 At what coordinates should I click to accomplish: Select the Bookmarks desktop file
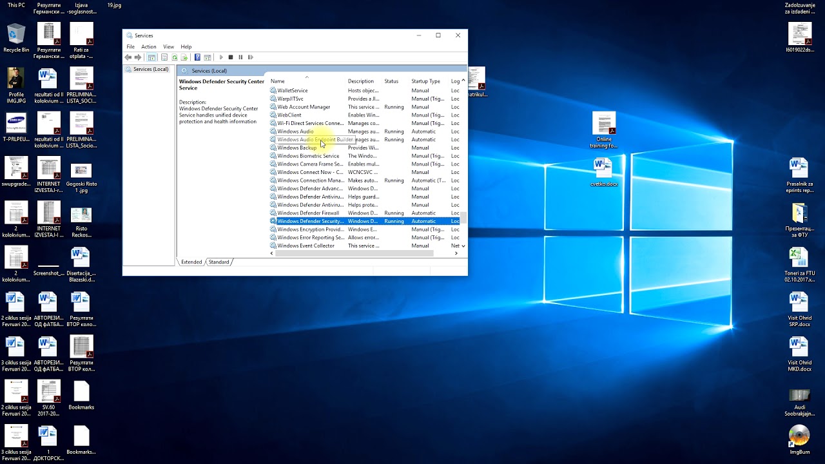coord(81,395)
